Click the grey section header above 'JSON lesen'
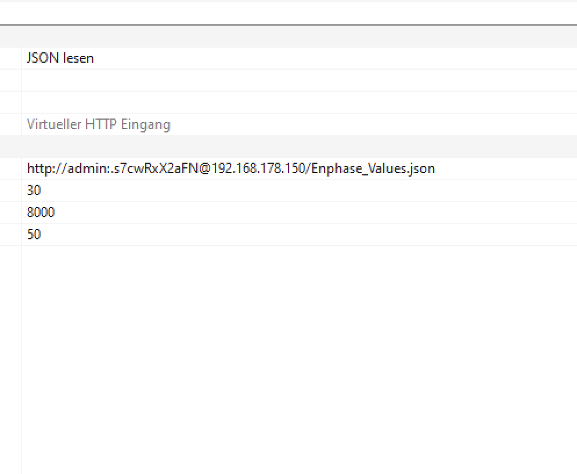 coord(290,37)
